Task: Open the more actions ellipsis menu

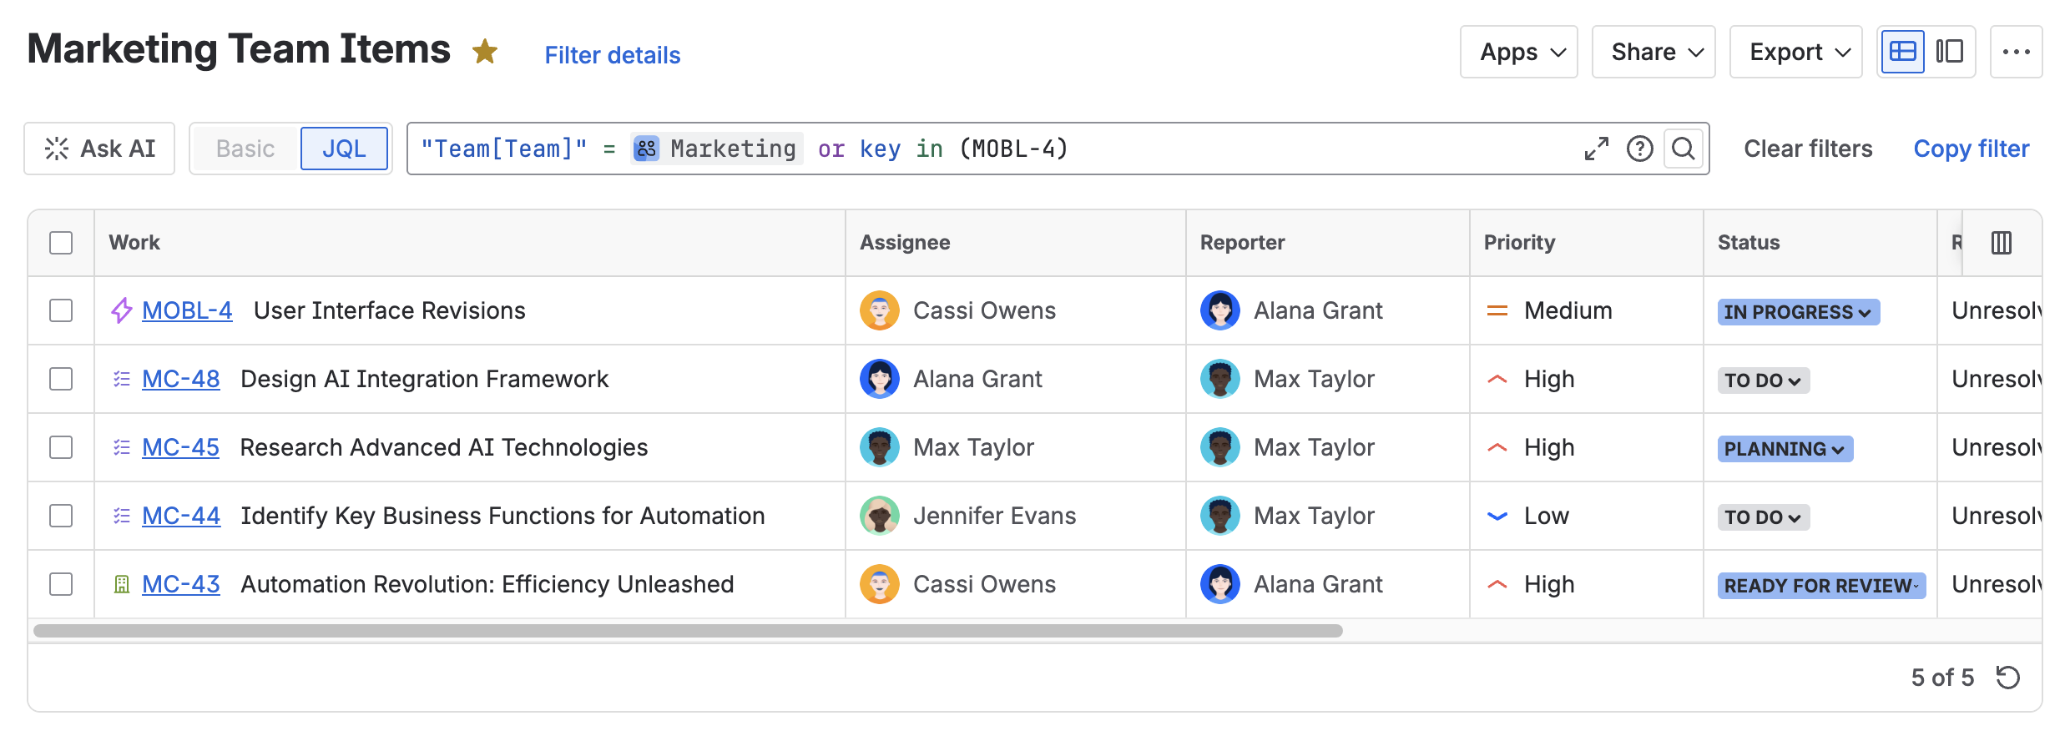Action: tap(2016, 52)
